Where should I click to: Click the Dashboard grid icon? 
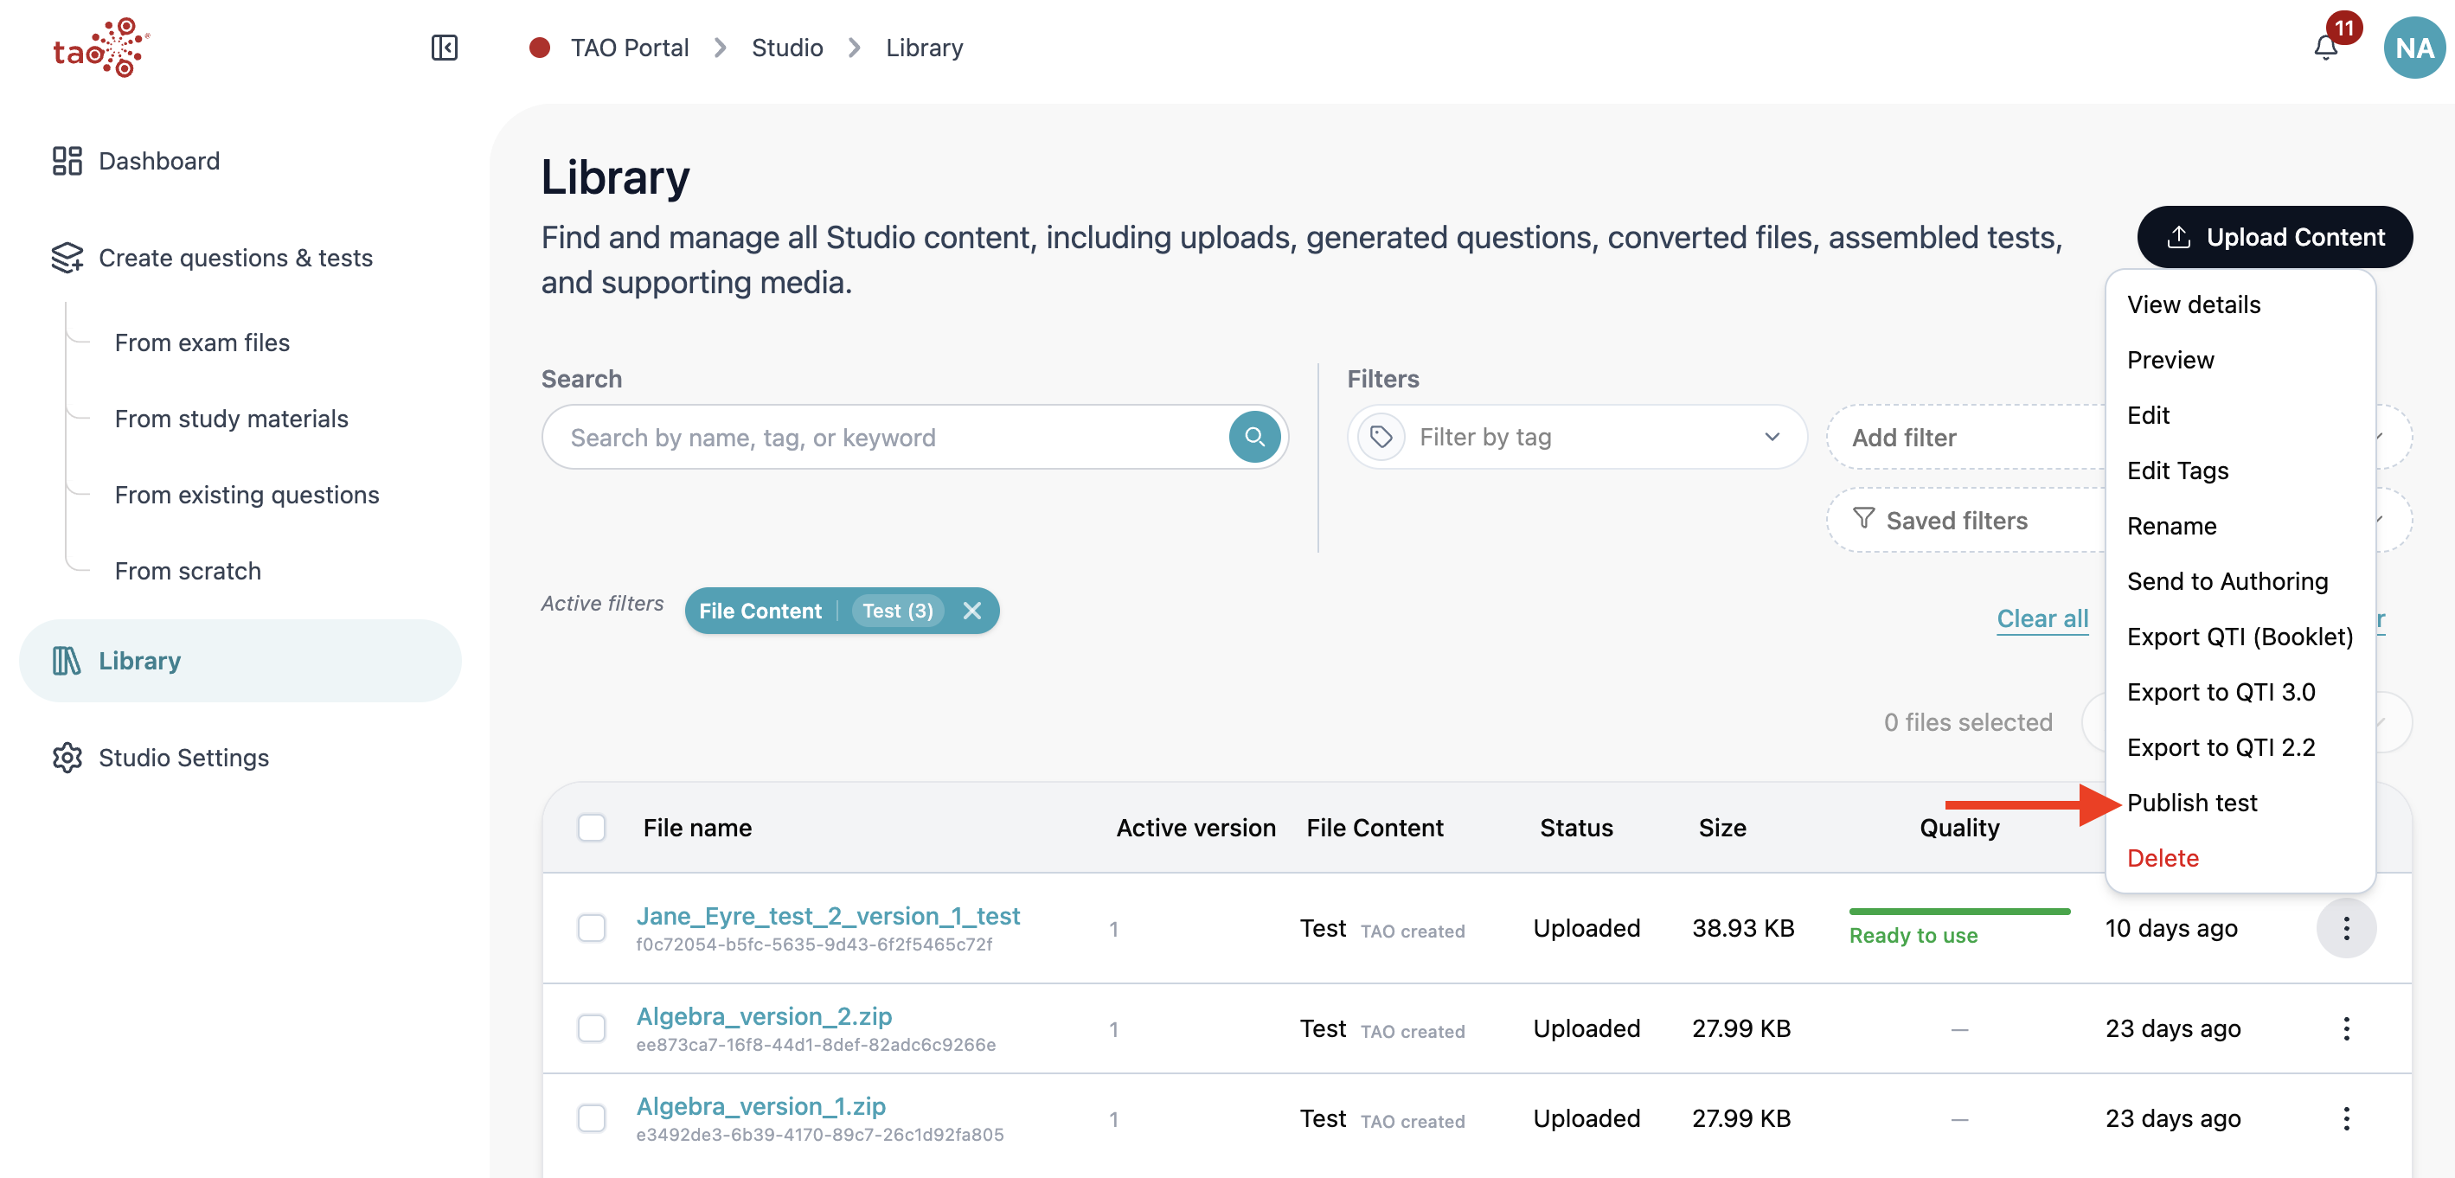point(67,161)
